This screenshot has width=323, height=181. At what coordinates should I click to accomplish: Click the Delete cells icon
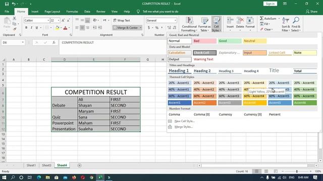pyautogui.click(x=240, y=21)
